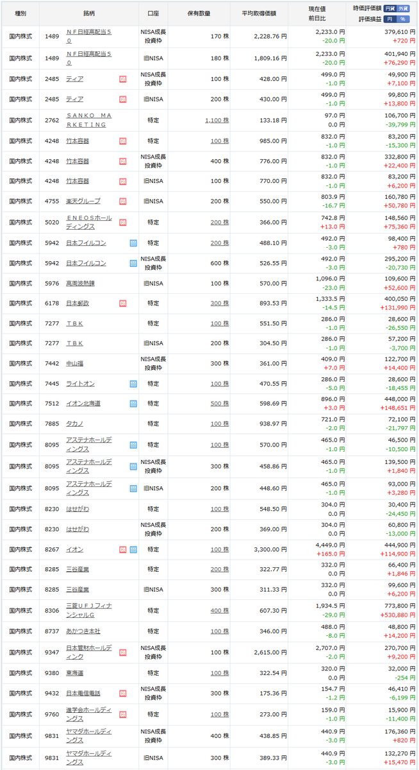Click the 保有数量 column header
The width and height of the screenshot is (419, 770).
[x=201, y=13]
